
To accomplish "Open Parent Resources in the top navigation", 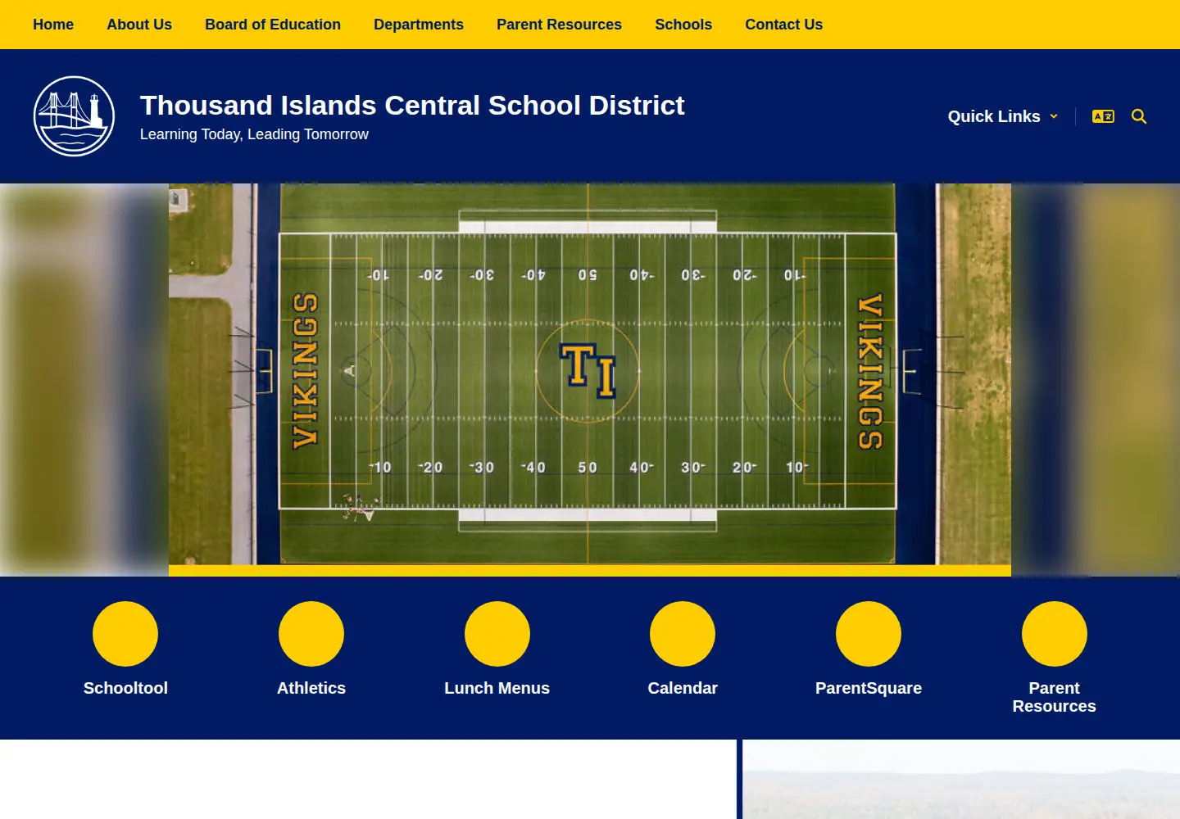I will point(559,25).
